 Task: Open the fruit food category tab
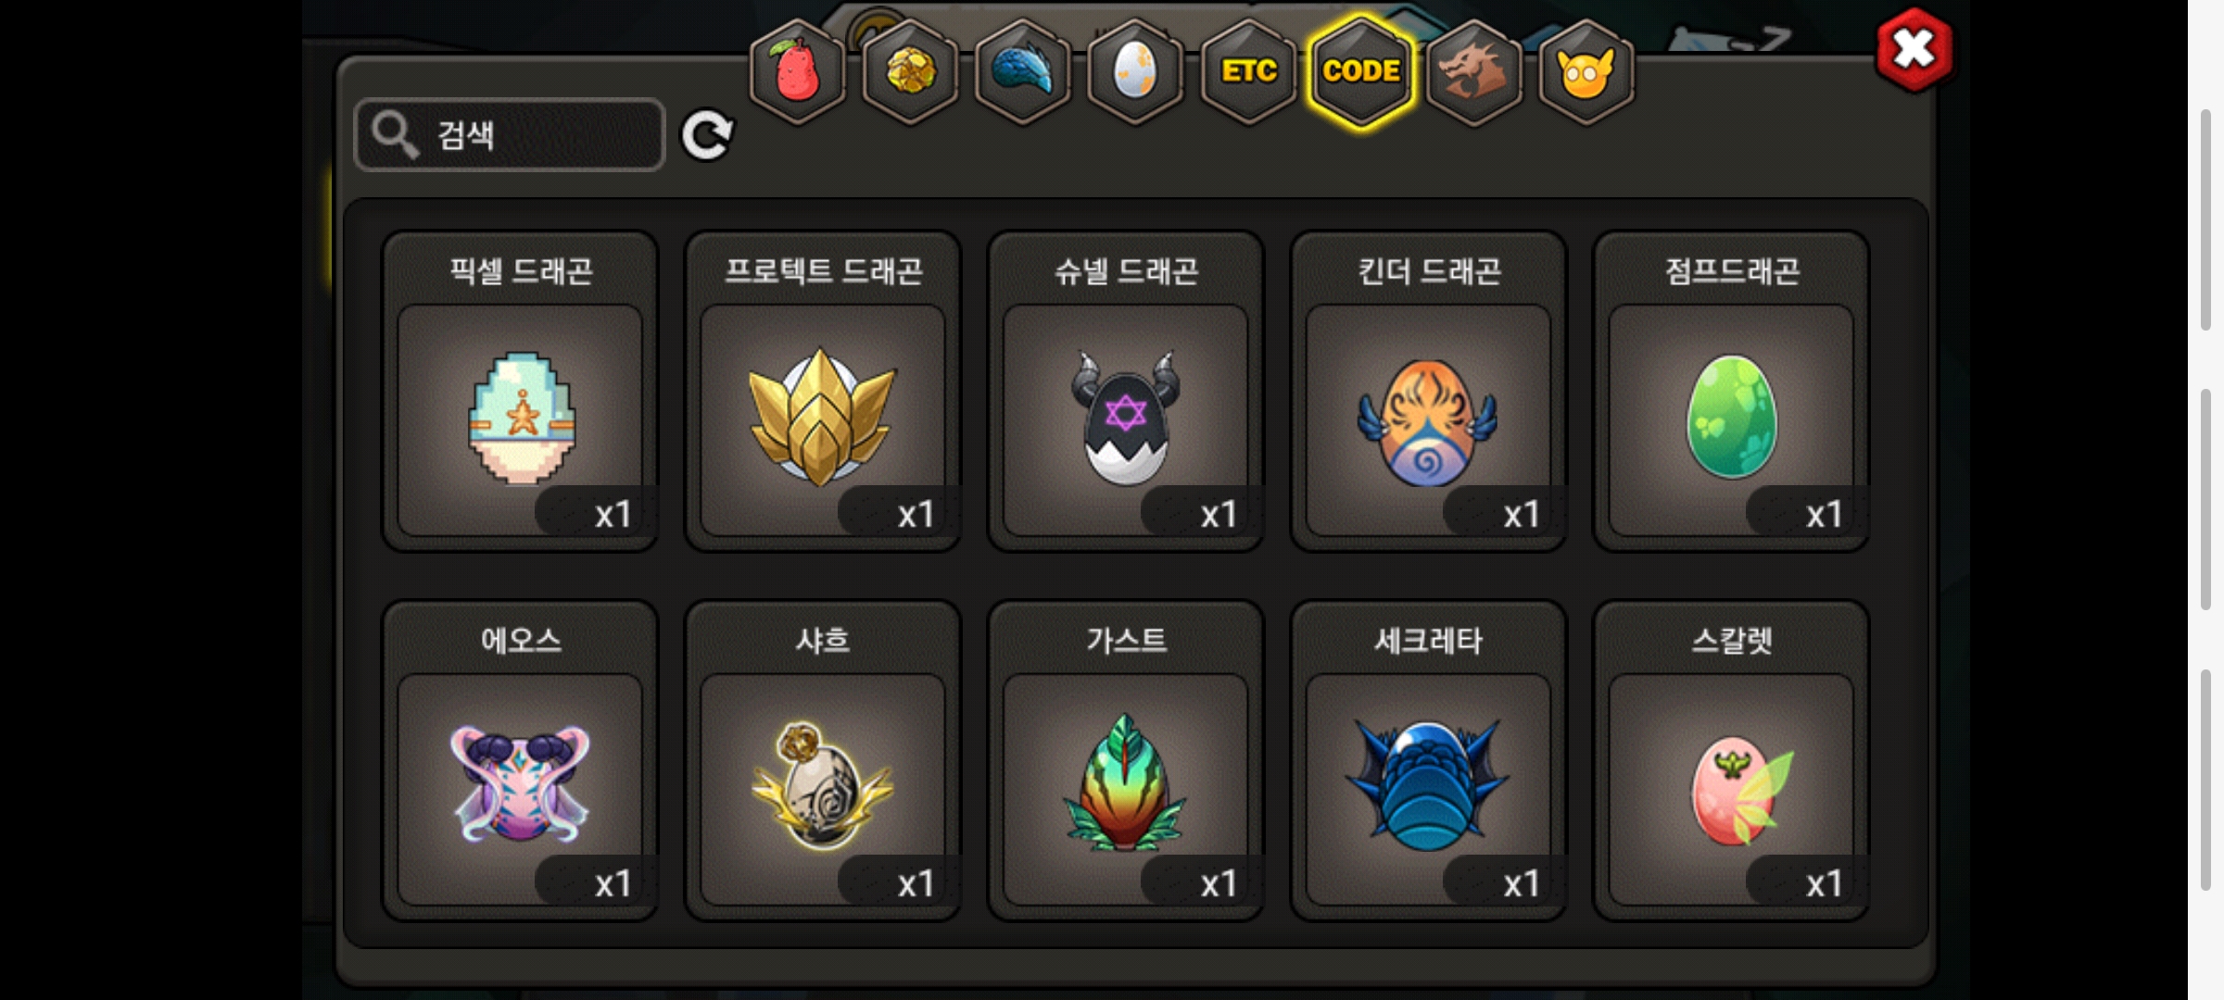[797, 71]
